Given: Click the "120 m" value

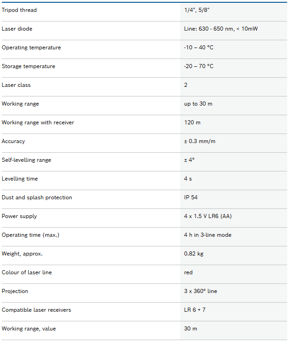Looking at the screenshot, I should click(x=192, y=123).
